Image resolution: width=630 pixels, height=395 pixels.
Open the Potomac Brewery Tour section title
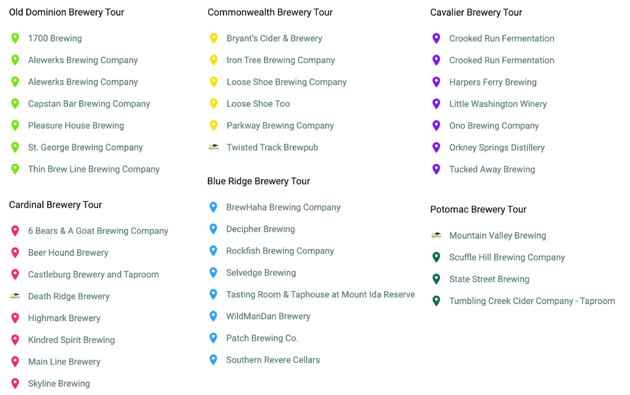click(x=478, y=209)
